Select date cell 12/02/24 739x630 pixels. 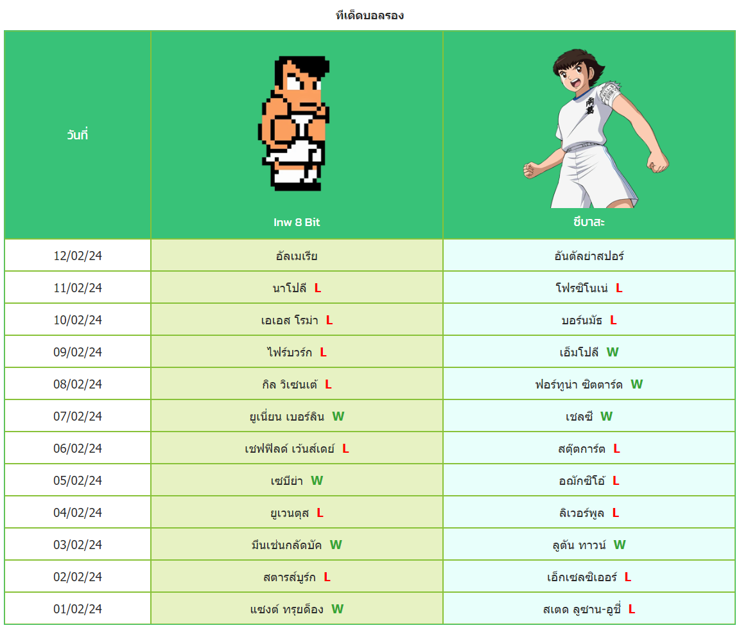pyautogui.click(x=77, y=256)
